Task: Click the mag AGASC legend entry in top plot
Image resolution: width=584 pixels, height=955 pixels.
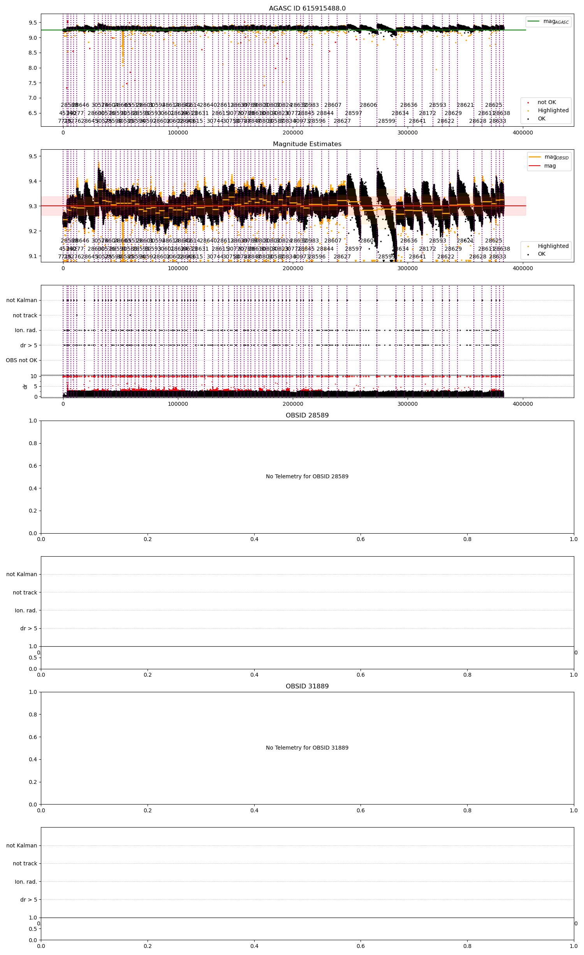Action: [x=548, y=21]
